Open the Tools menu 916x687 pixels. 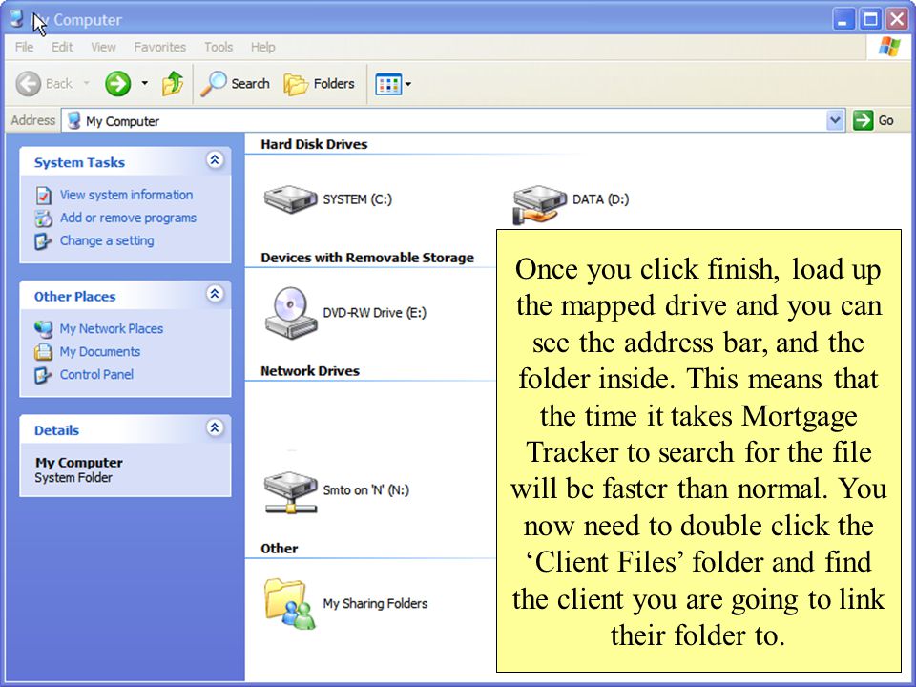[x=219, y=47]
